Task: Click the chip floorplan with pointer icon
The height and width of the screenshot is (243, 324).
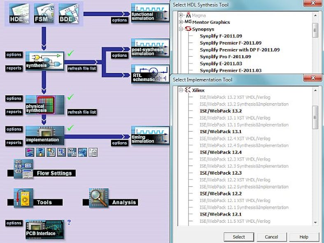Action: pos(72,152)
